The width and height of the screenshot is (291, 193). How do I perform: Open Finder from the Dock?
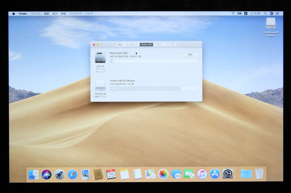(33, 174)
